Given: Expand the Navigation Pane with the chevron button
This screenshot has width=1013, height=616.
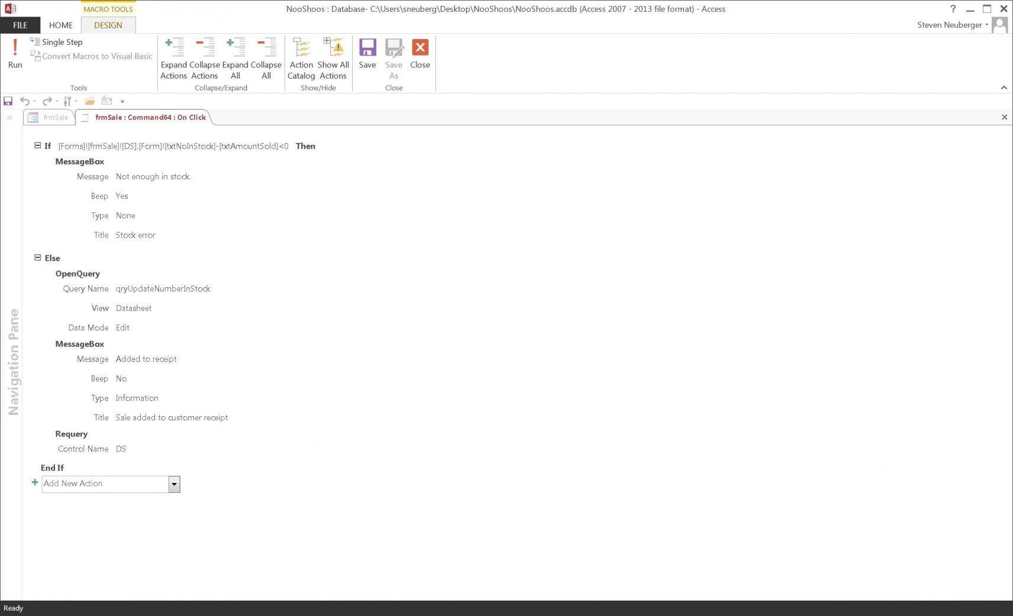Looking at the screenshot, I should pos(9,118).
